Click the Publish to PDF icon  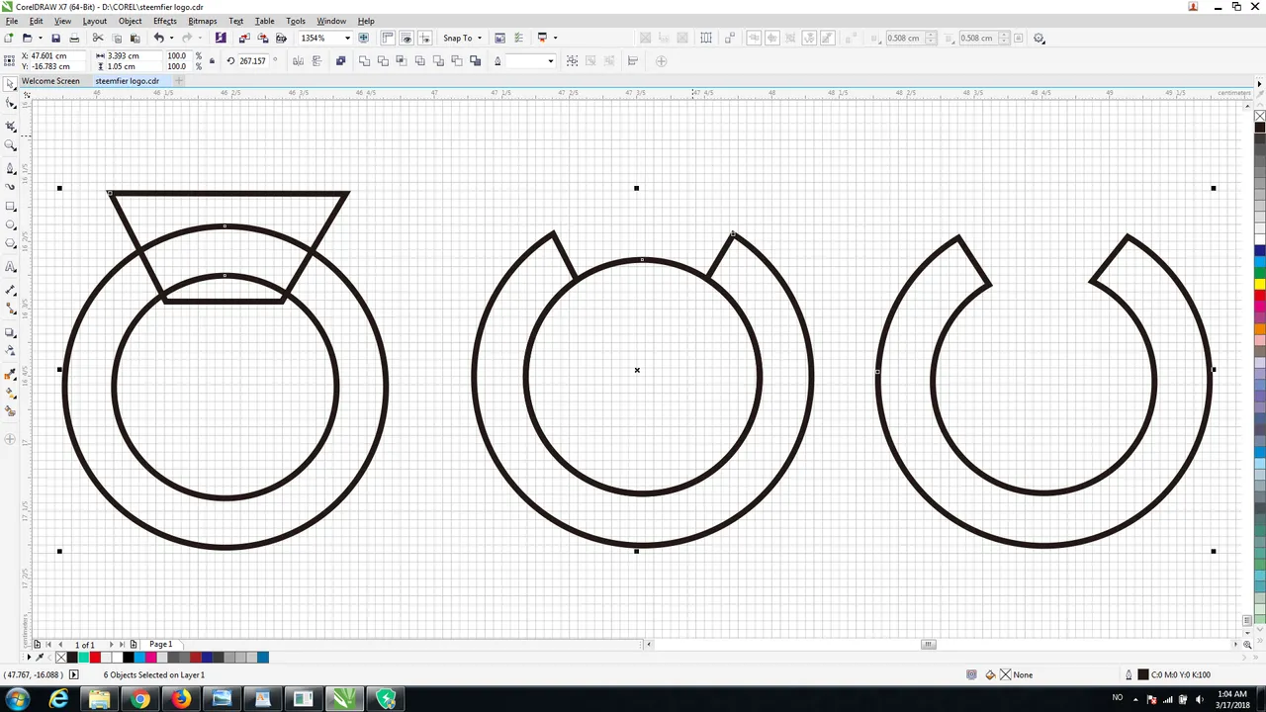(281, 38)
